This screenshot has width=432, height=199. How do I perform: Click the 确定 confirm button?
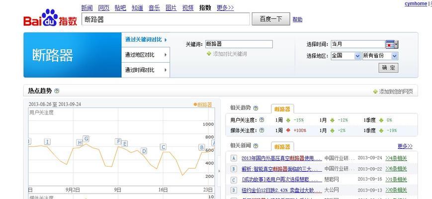point(388,68)
